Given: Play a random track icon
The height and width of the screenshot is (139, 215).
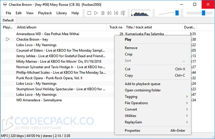Looking at the screenshot, I should 123,13.
